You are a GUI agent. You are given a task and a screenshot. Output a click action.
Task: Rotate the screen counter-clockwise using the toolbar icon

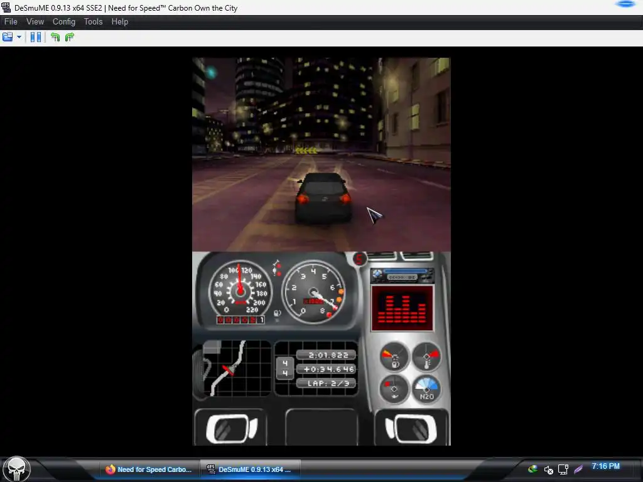55,37
